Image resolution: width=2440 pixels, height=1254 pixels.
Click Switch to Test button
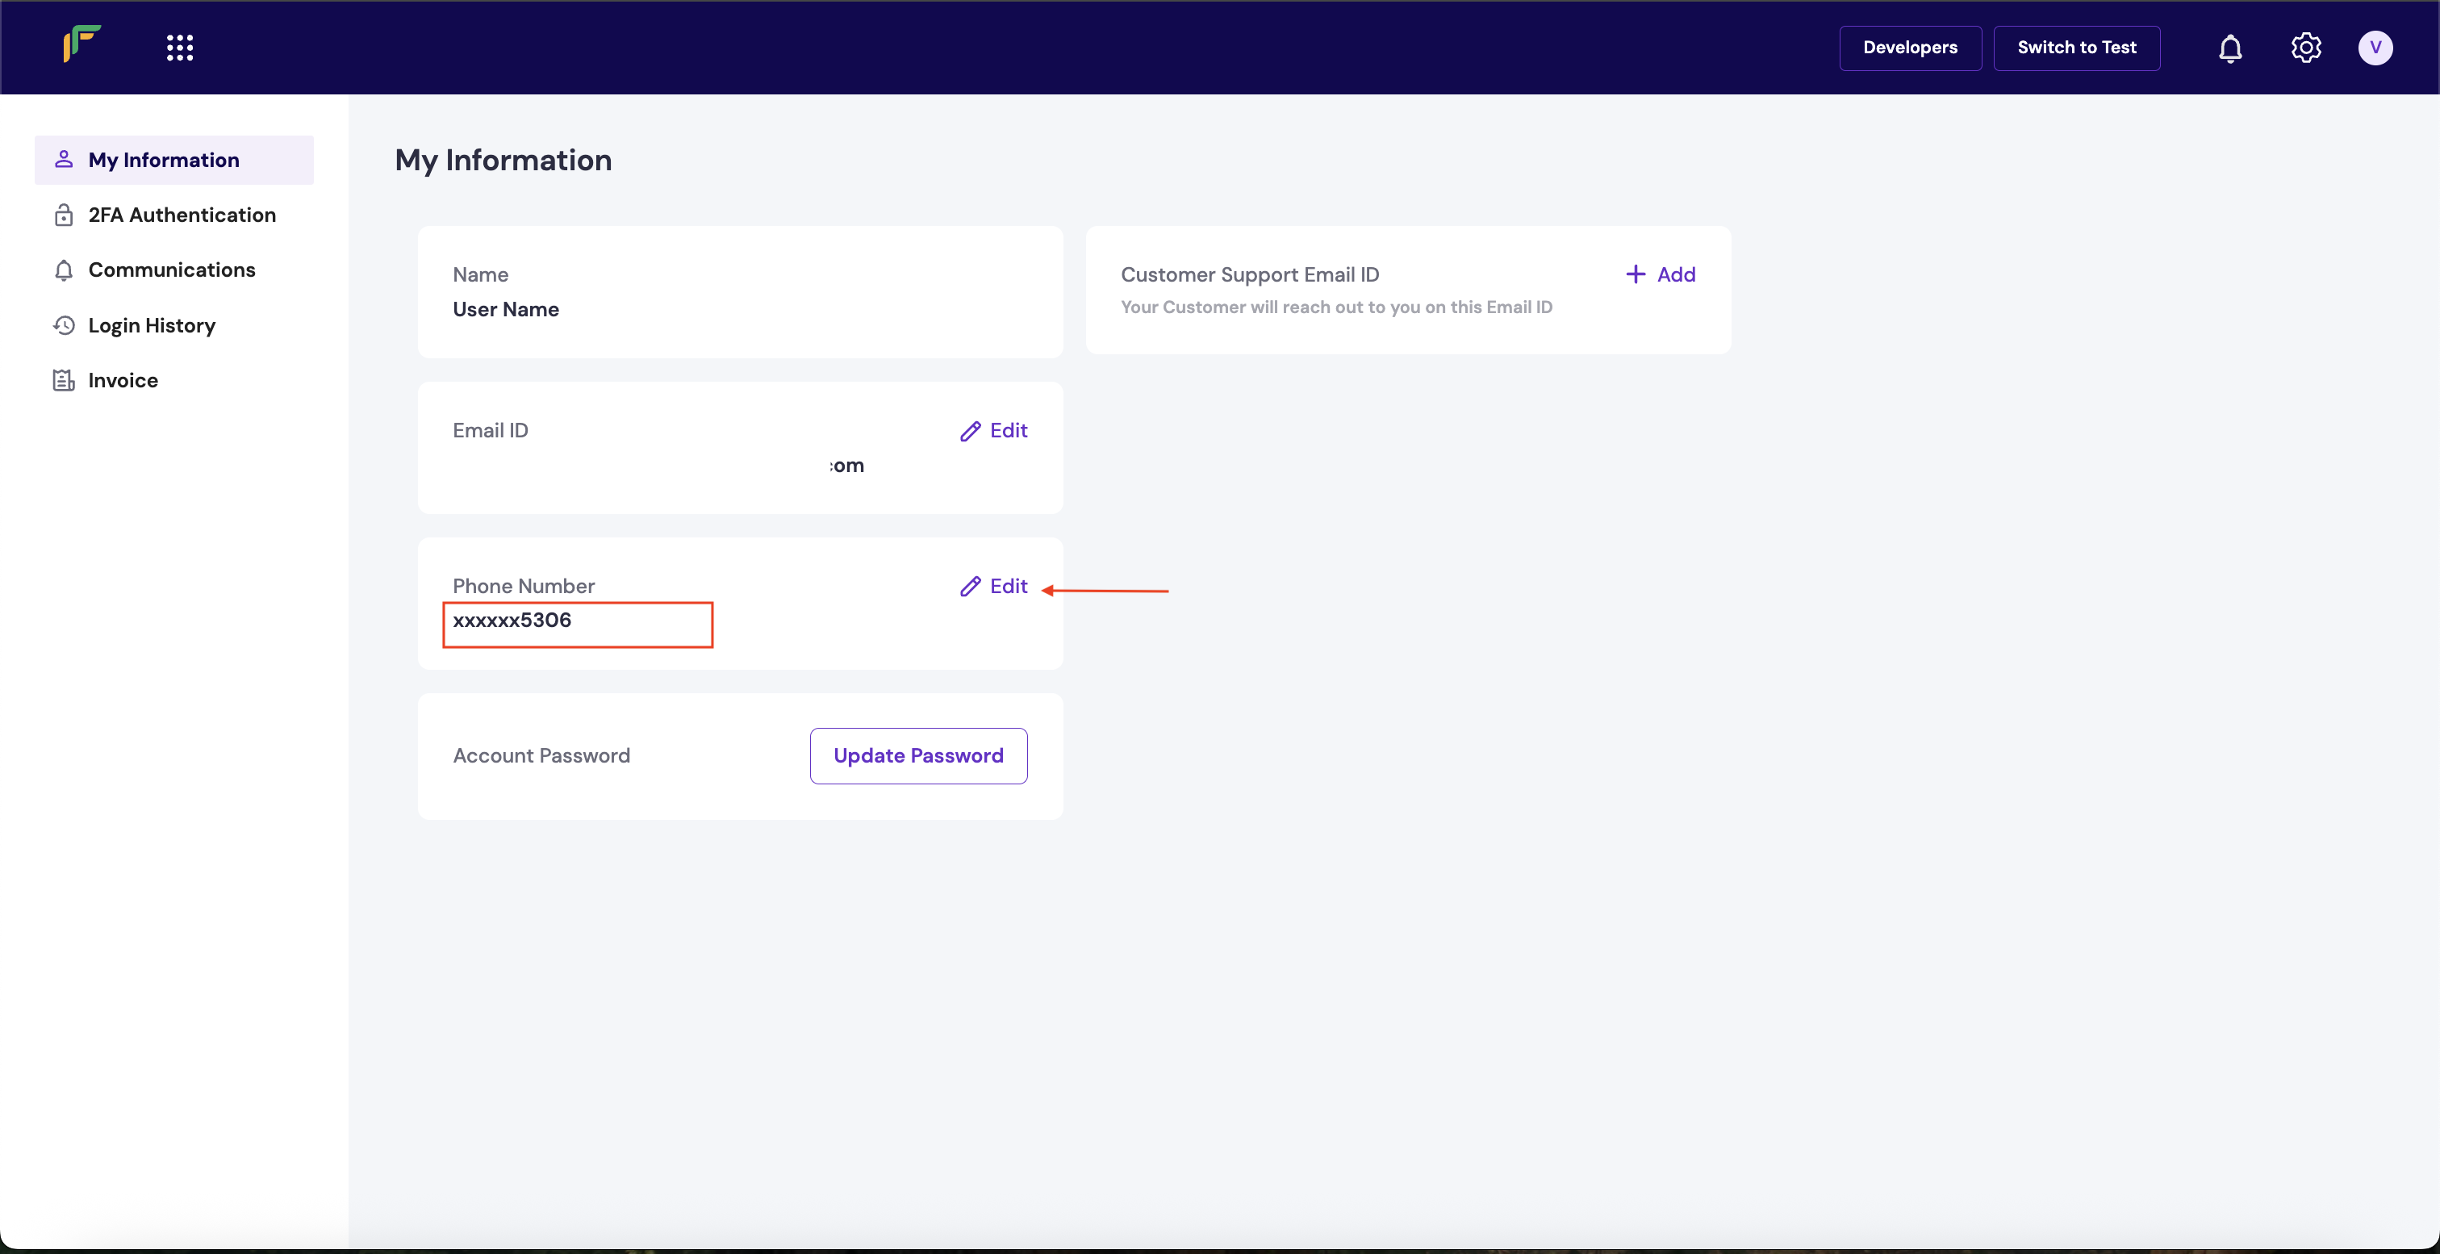[2076, 48]
